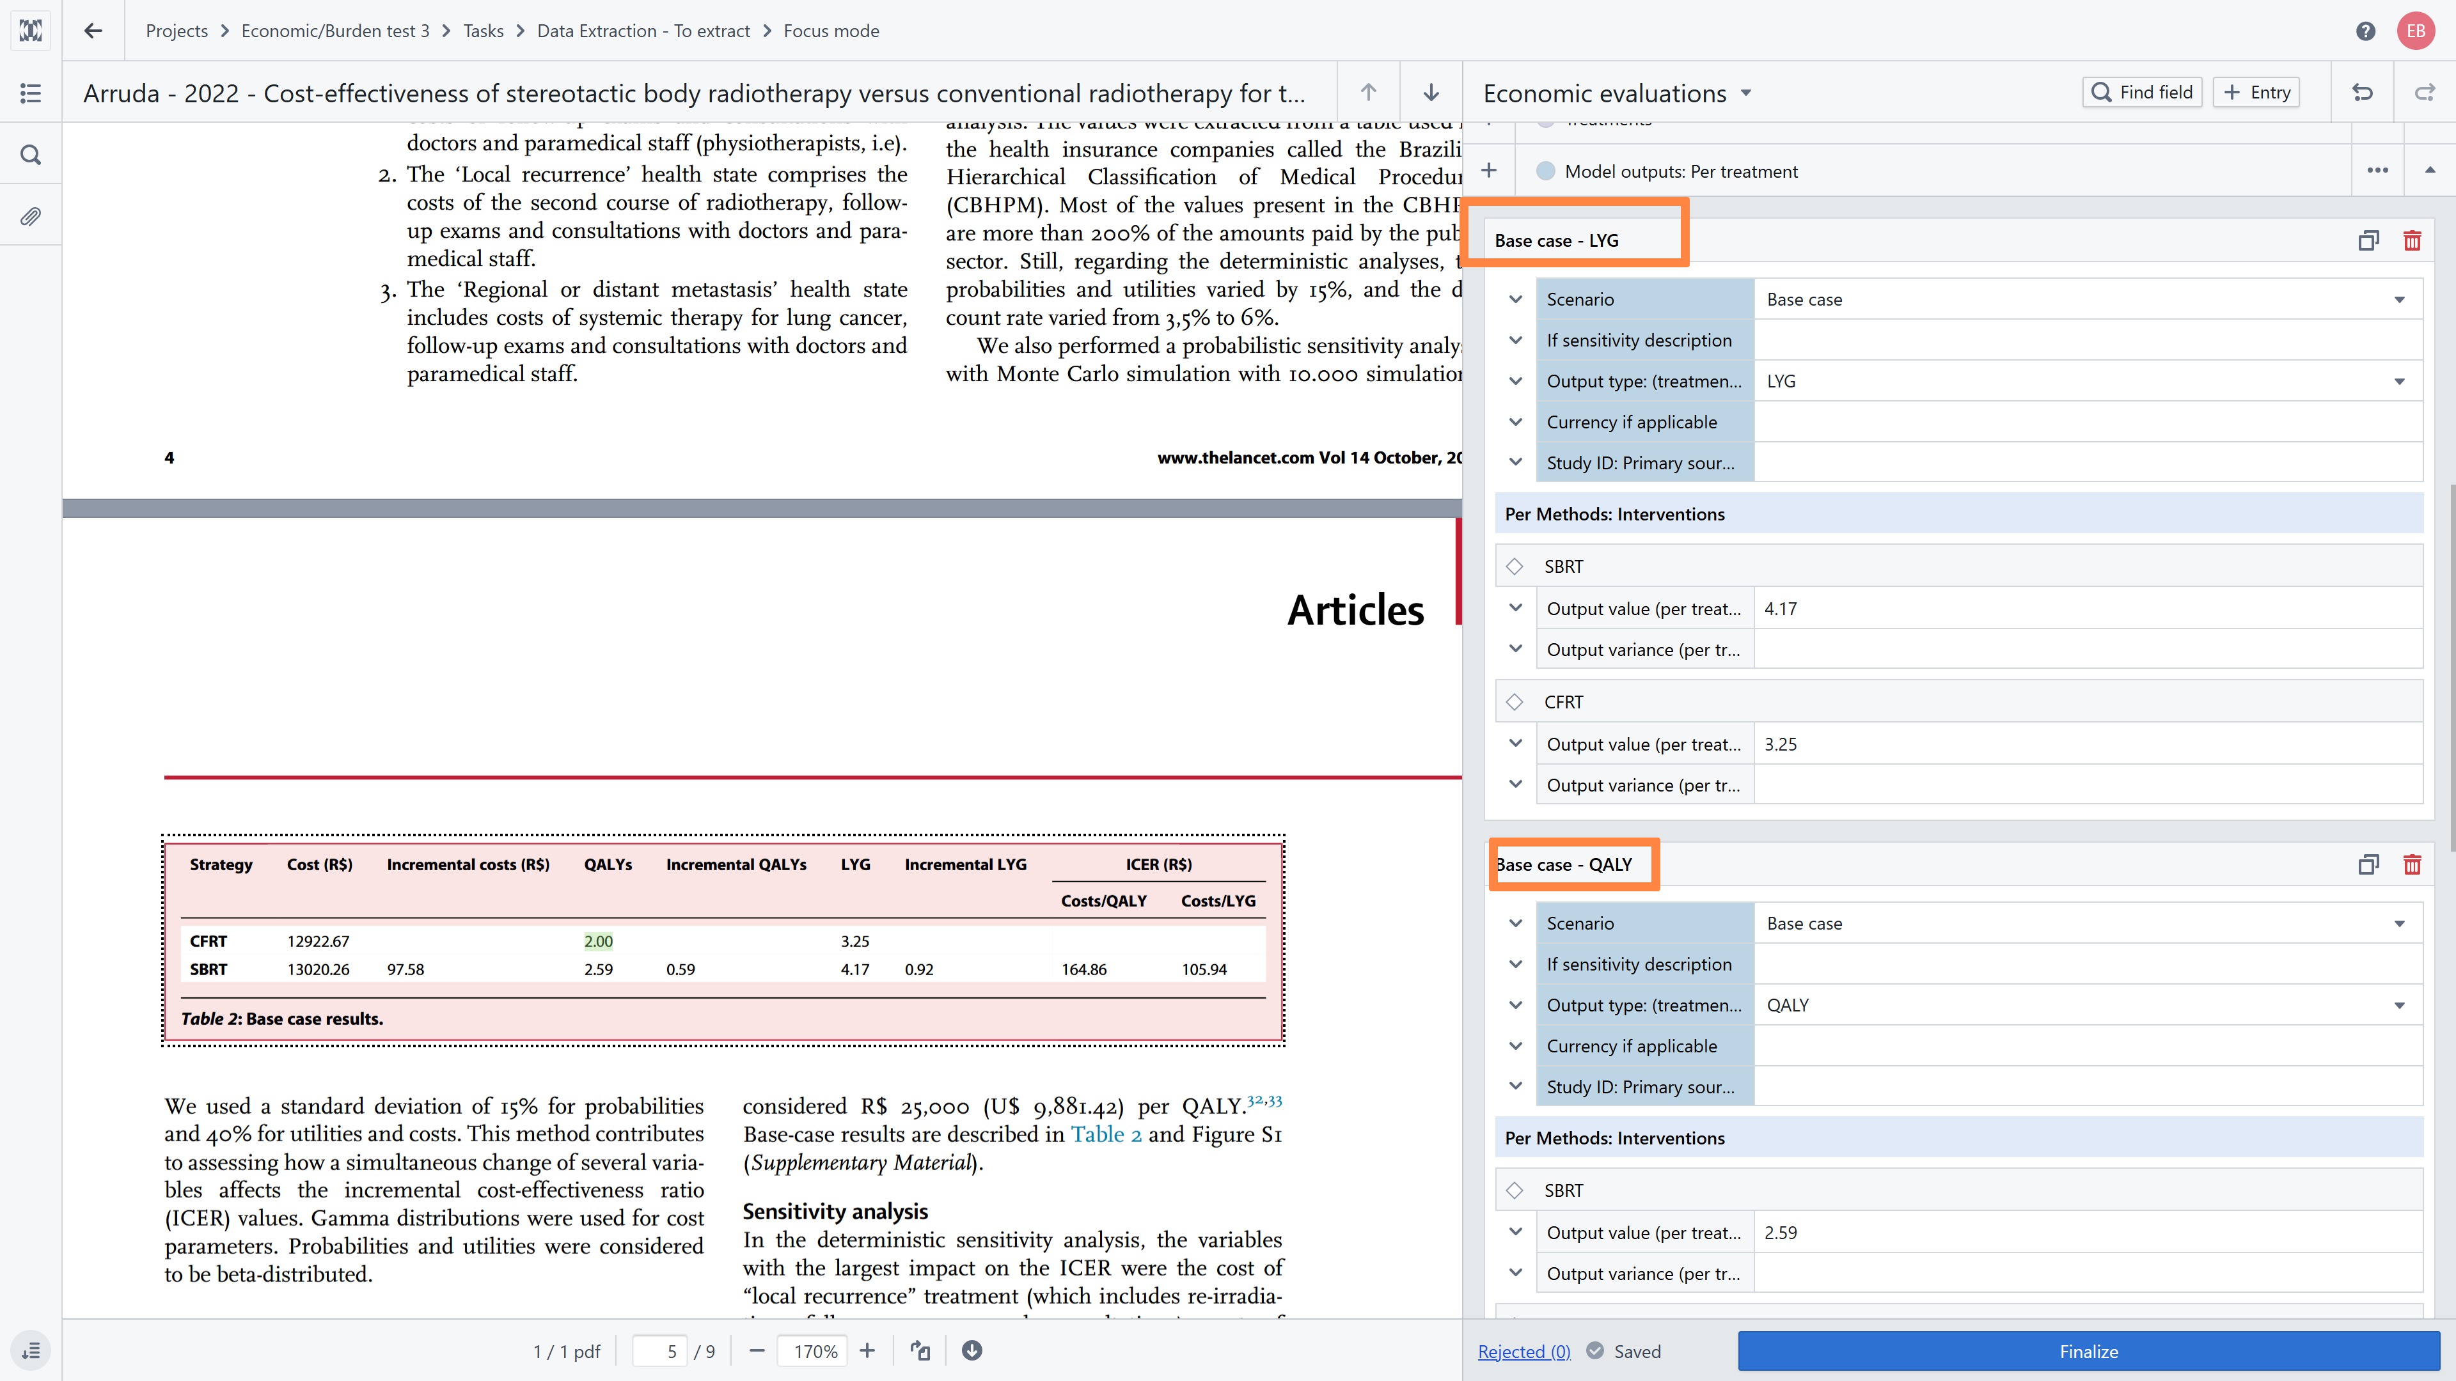Open the help question mark icon

coord(2365,31)
